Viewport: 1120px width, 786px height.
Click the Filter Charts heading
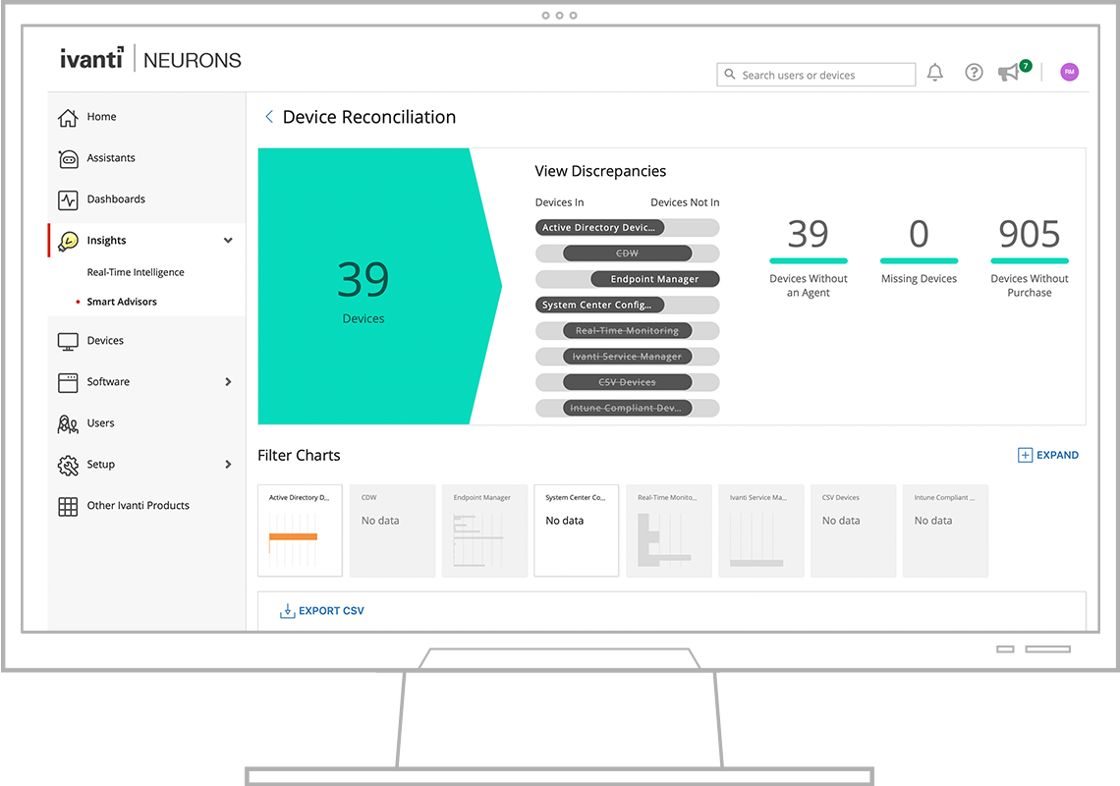(x=299, y=455)
